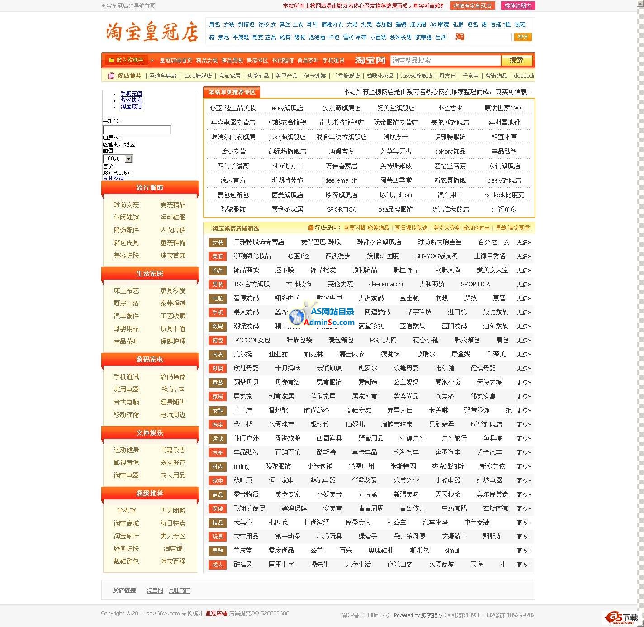Expand 更多» in the 保健 row
This screenshot has height=627, width=644.
tap(524, 509)
